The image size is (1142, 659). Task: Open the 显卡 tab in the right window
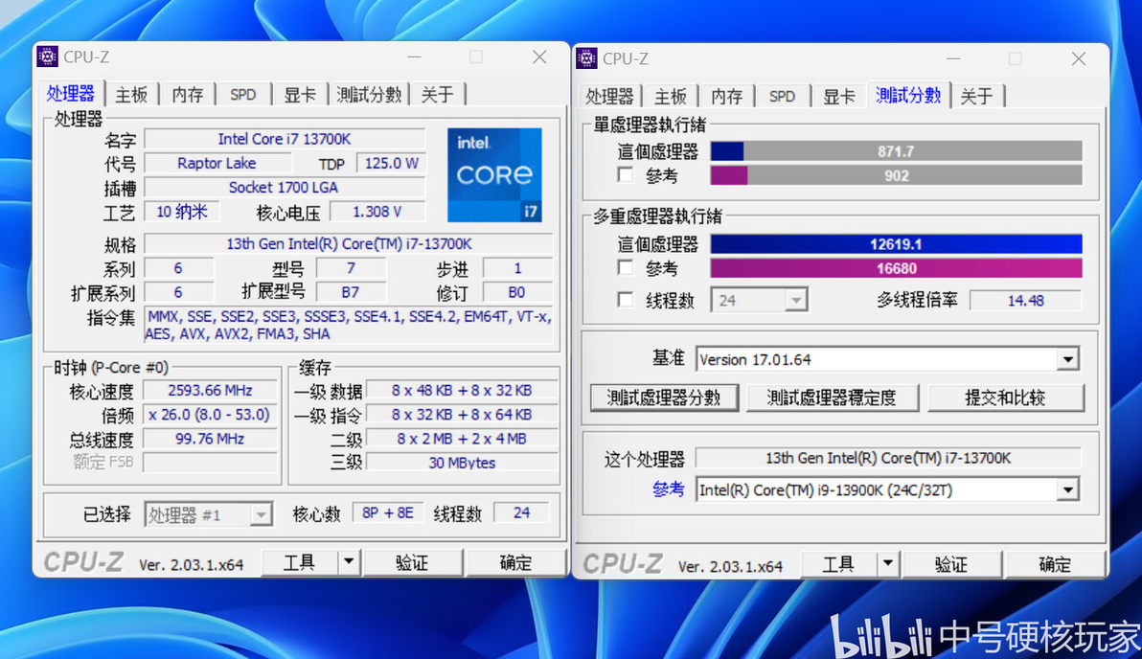tap(838, 96)
